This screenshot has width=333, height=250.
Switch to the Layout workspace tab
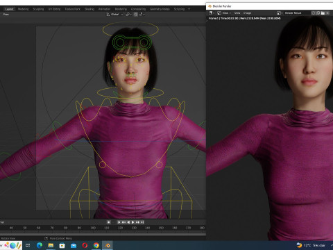[x=9, y=9]
